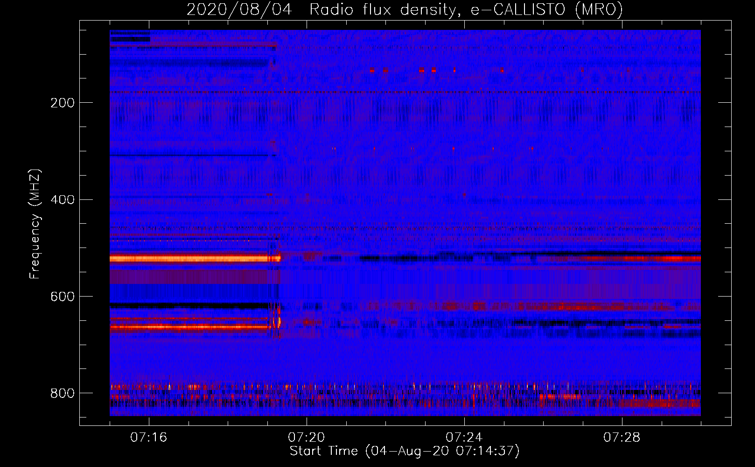The image size is (755, 467).
Task: Click the 07:28 time tick label
Action: coord(622,438)
